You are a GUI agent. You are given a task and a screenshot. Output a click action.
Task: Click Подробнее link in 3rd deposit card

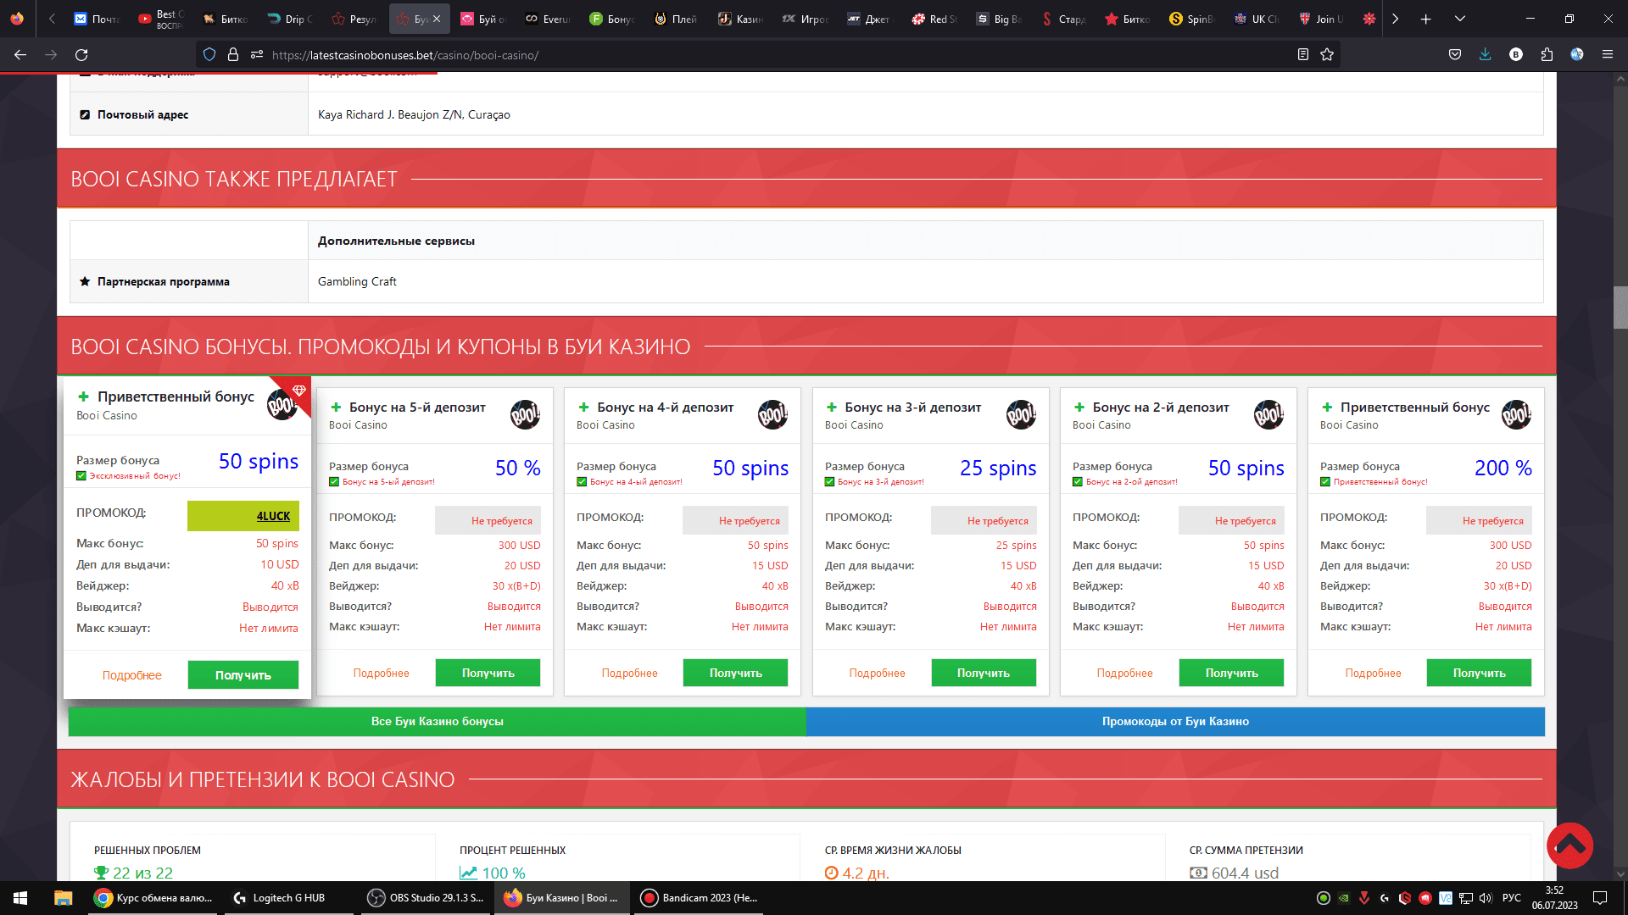pos(877,674)
